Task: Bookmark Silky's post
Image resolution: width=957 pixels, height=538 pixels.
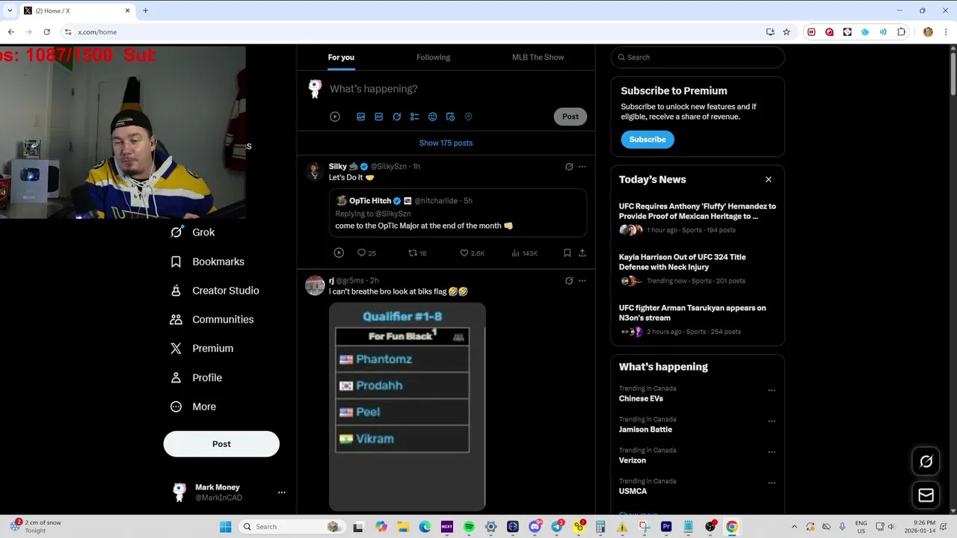Action: click(x=567, y=253)
